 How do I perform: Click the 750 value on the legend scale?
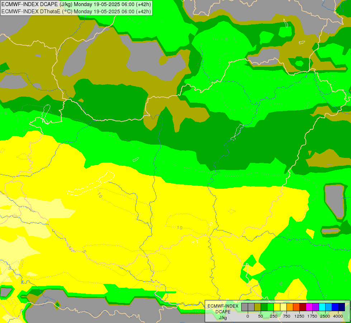tap(286, 316)
